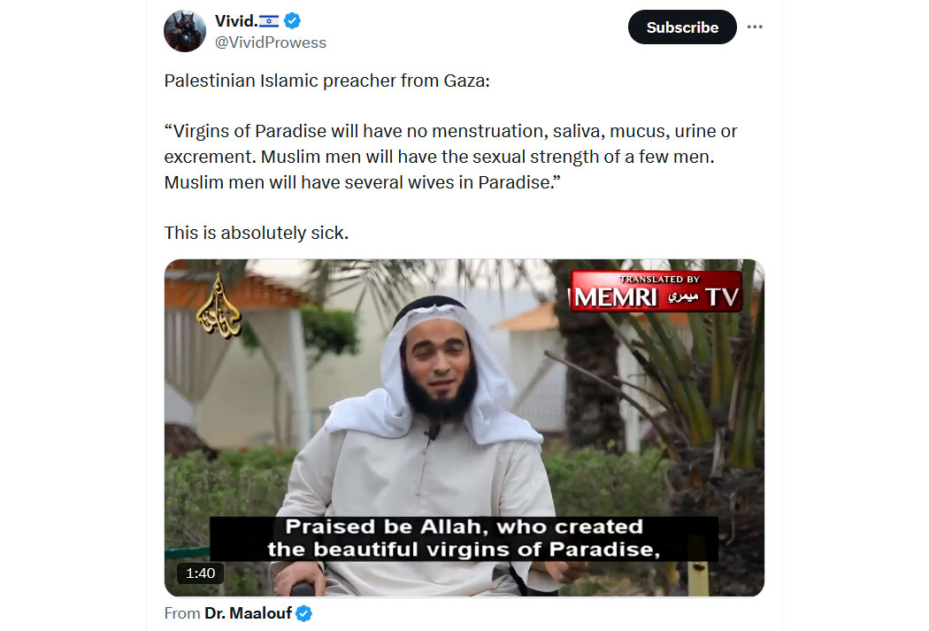Open the @VividProwess handle link
Image resolution: width=929 pixels, height=631 pixels.
(x=270, y=42)
